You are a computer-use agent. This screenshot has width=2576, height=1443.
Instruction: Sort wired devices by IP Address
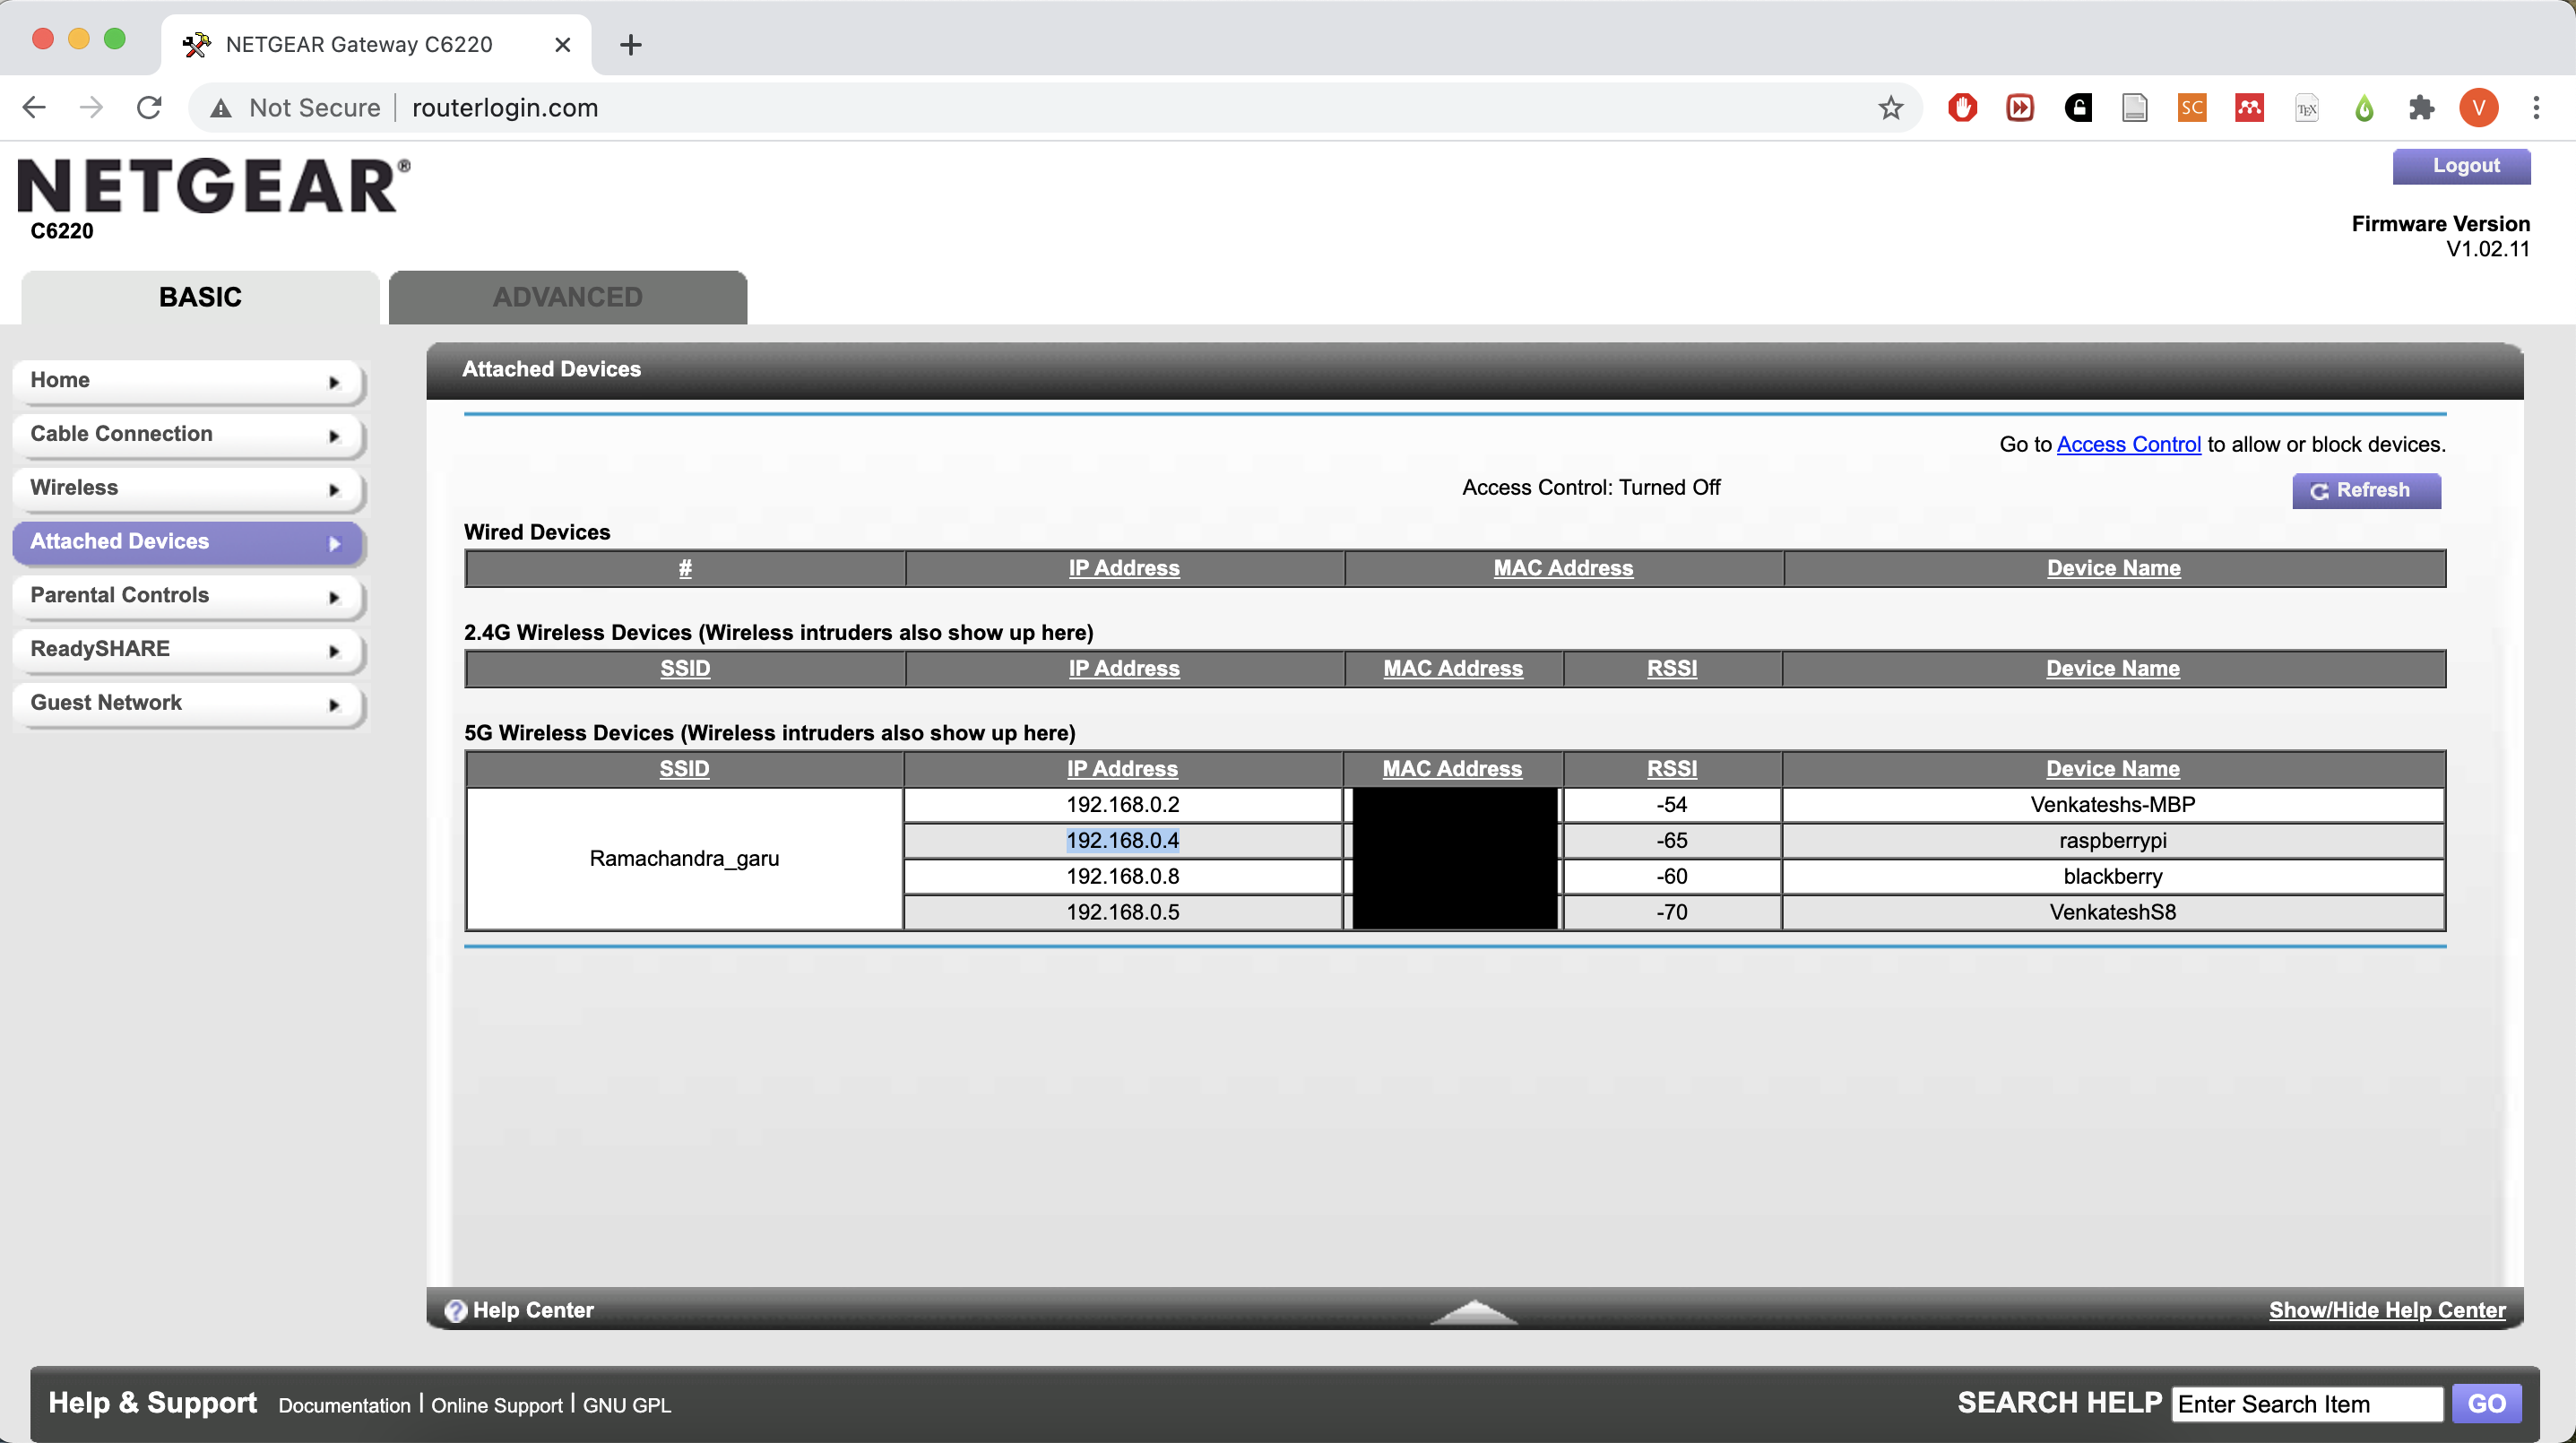point(1124,568)
